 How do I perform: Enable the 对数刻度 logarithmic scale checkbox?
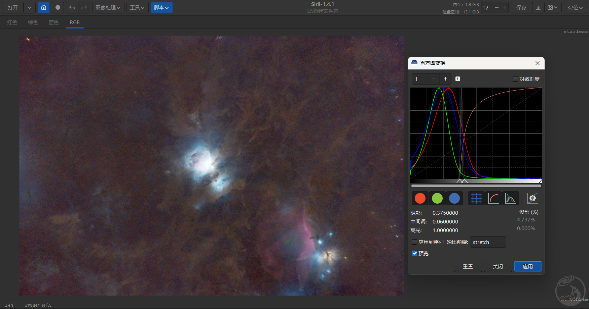(x=515, y=79)
